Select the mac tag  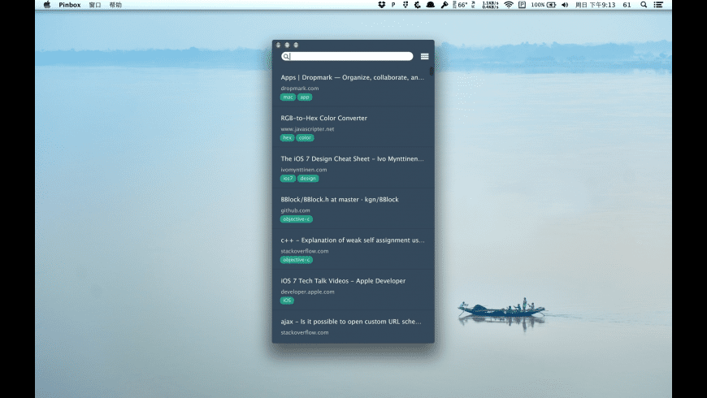[288, 97]
